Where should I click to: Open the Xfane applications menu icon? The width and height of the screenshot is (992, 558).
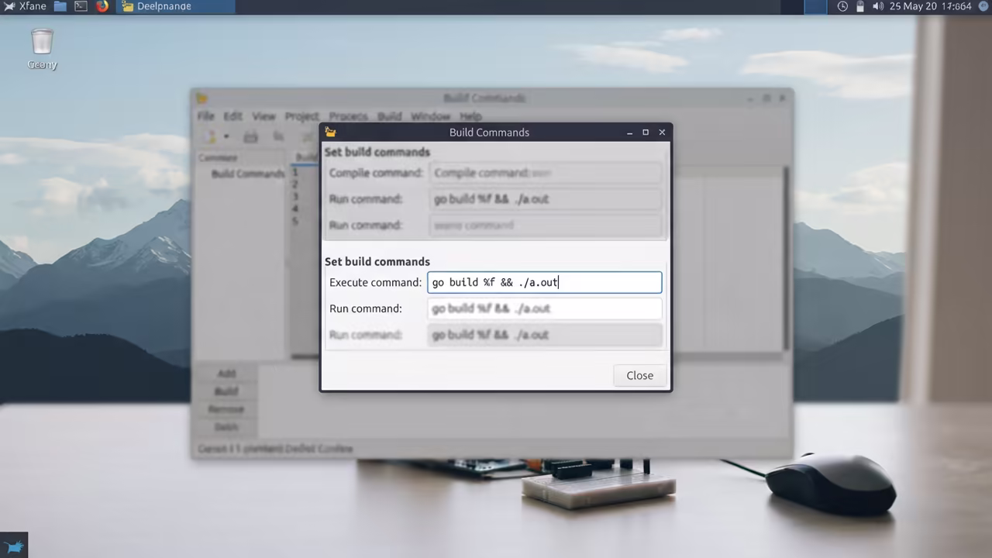click(9, 6)
